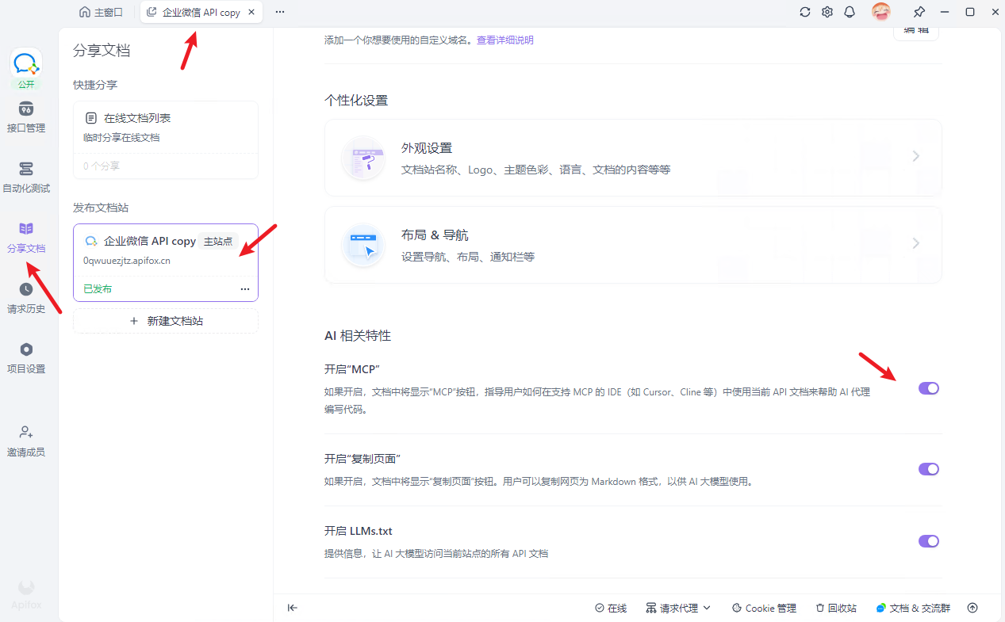1005x622 pixels.
Task: Open the 查看详细说明 link
Action: tap(505, 40)
